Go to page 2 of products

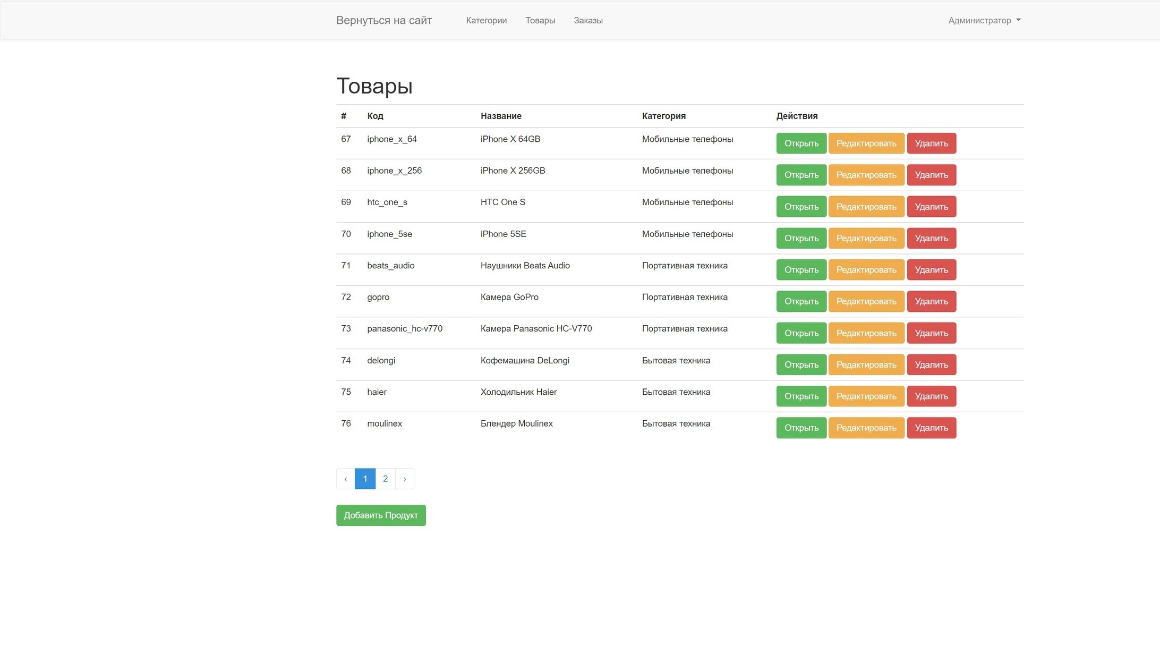pyautogui.click(x=385, y=479)
